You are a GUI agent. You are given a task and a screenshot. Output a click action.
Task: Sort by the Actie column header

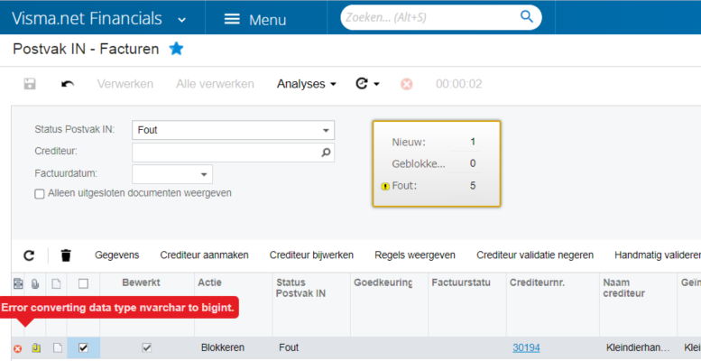[x=209, y=282]
